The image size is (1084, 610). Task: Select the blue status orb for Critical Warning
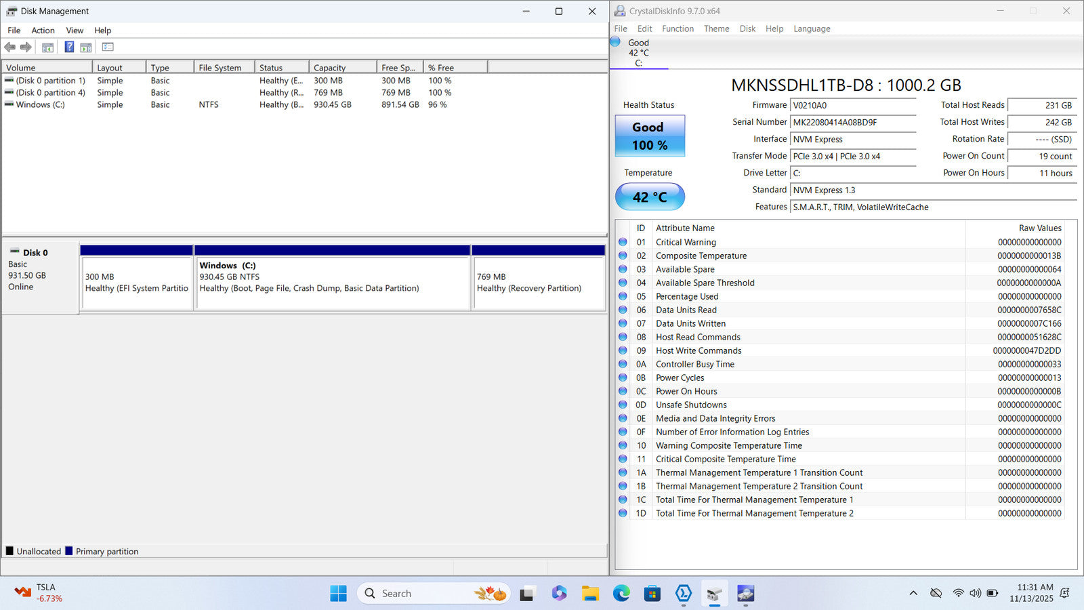[x=623, y=242]
